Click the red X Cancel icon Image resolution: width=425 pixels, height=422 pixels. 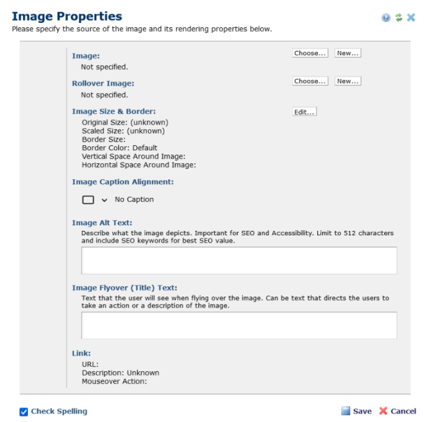(x=383, y=411)
